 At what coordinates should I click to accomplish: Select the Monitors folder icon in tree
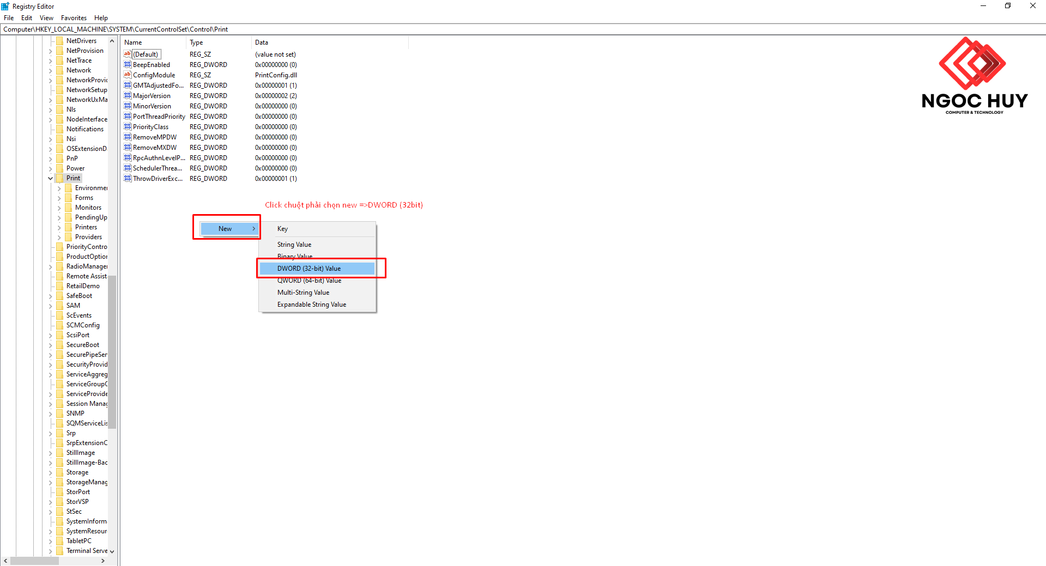pyautogui.click(x=69, y=208)
